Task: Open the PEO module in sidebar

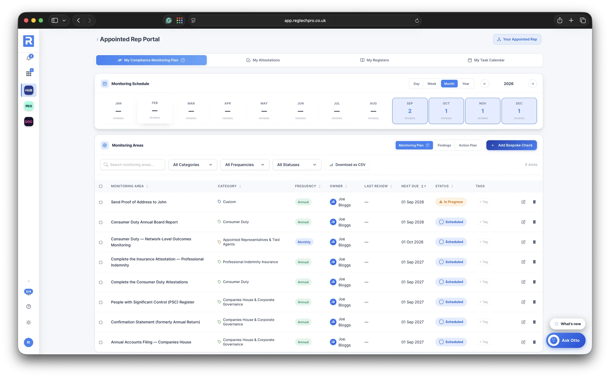Action: click(x=29, y=106)
